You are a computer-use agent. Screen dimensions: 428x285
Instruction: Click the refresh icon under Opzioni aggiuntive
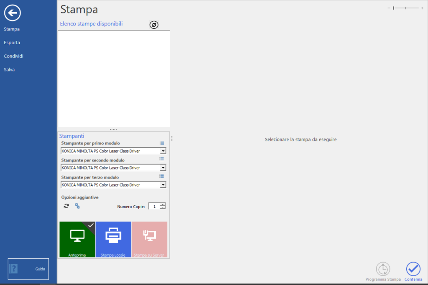click(x=66, y=206)
